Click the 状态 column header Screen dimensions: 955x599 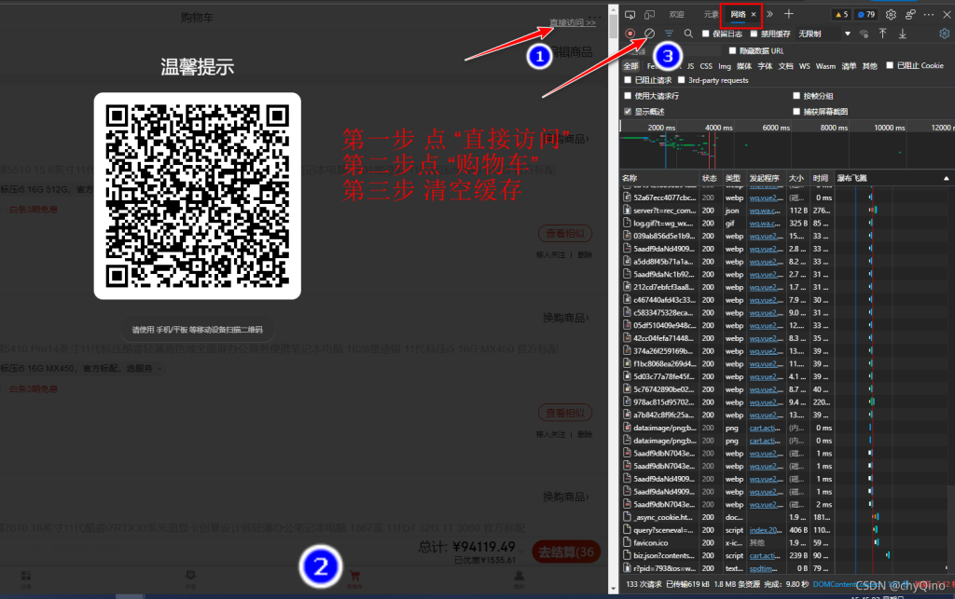(x=710, y=178)
